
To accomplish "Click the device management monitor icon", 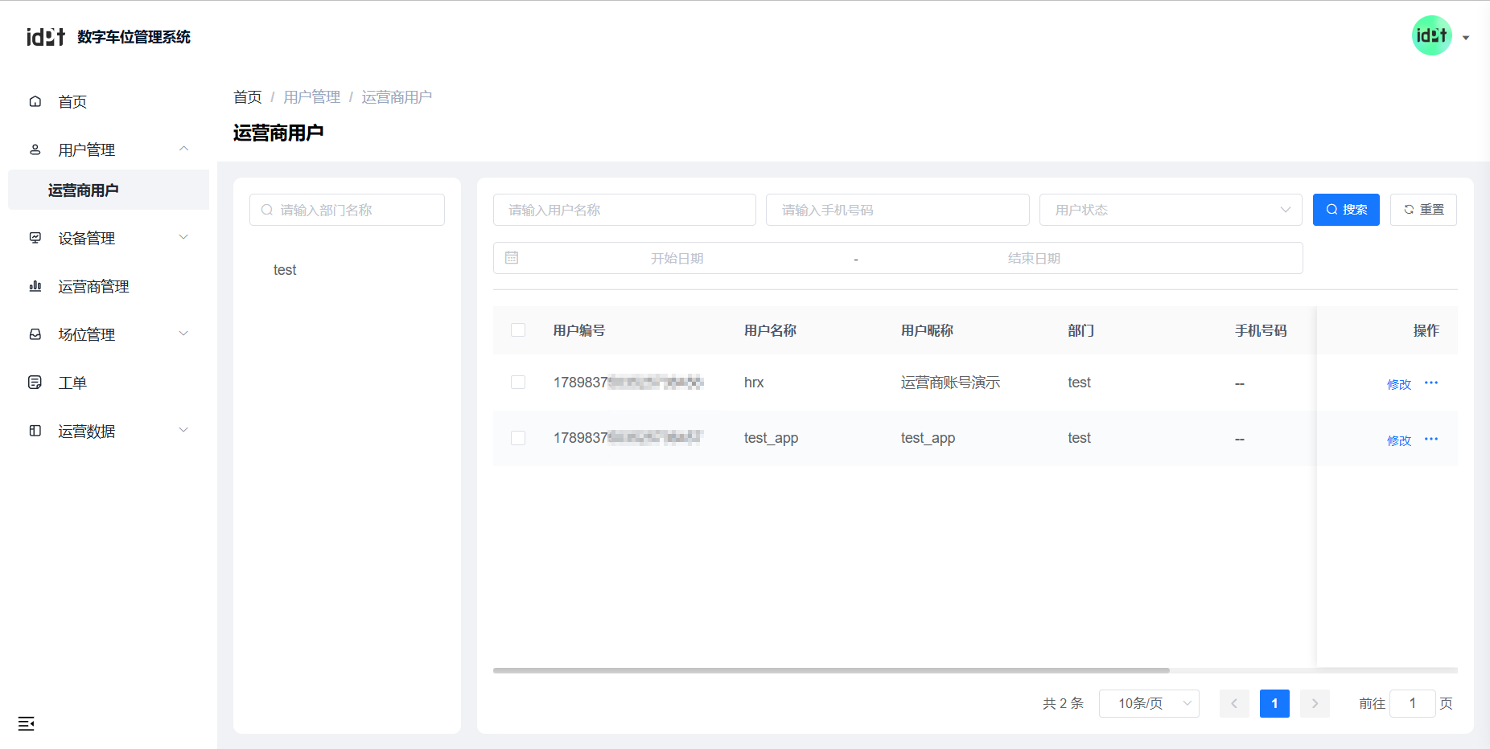I will click(x=35, y=238).
